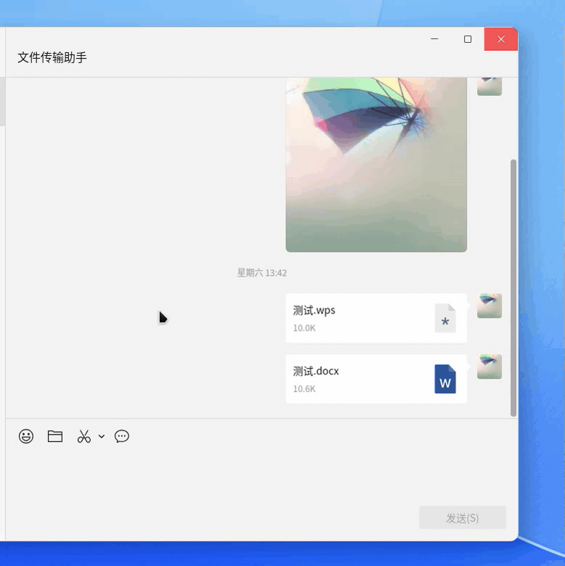Open the emoji picker
Viewport: 565px width, 566px height.
point(26,436)
